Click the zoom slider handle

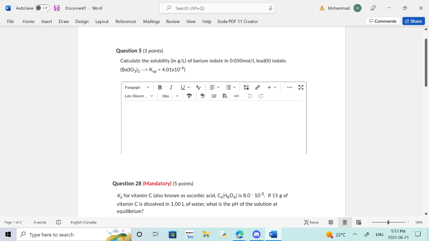388,223
